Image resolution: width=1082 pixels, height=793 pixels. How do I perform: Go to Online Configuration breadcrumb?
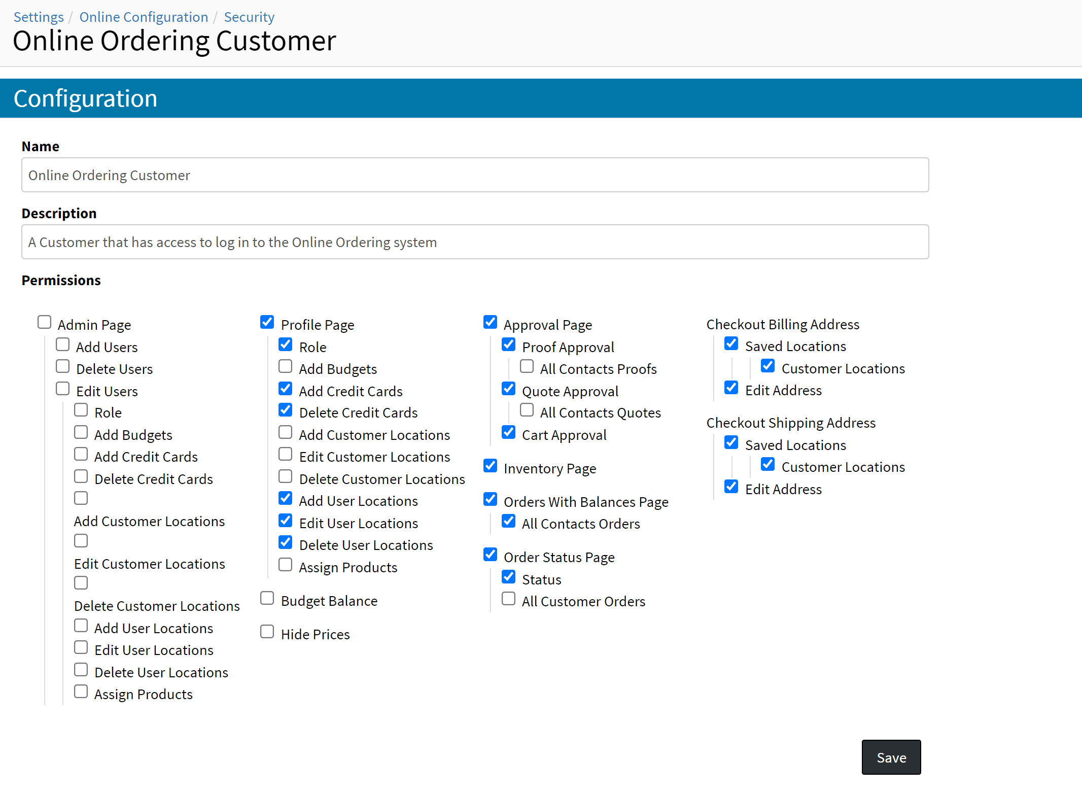pyautogui.click(x=144, y=17)
